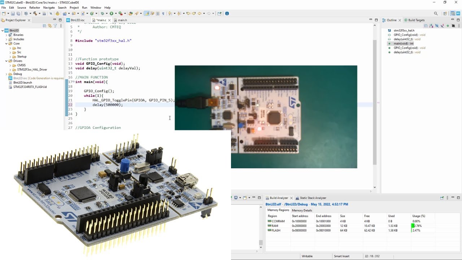The image size is (462, 260).
Task: Open the Build hammer dropdown arrow
Action: coord(39,14)
